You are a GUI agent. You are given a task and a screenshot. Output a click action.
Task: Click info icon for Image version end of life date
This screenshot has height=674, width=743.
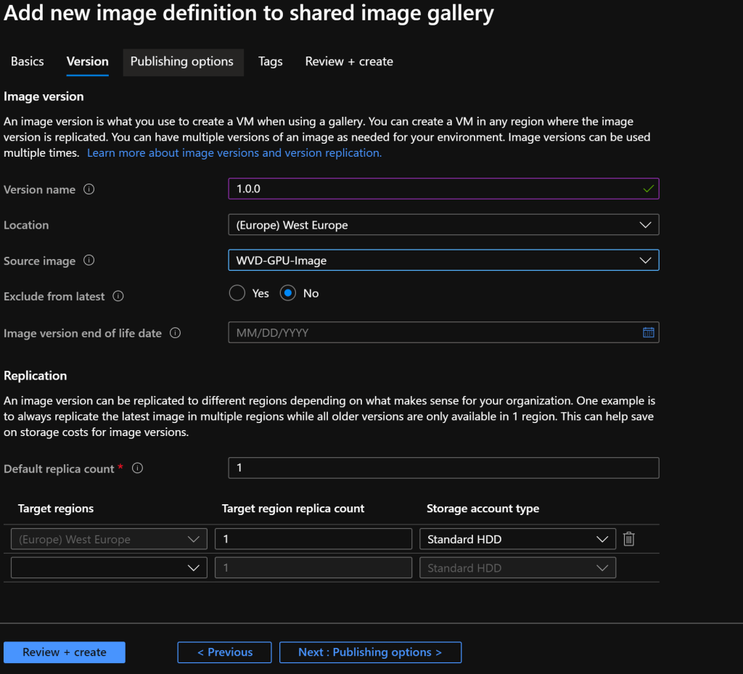pyautogui.click(x=175, y=333)
